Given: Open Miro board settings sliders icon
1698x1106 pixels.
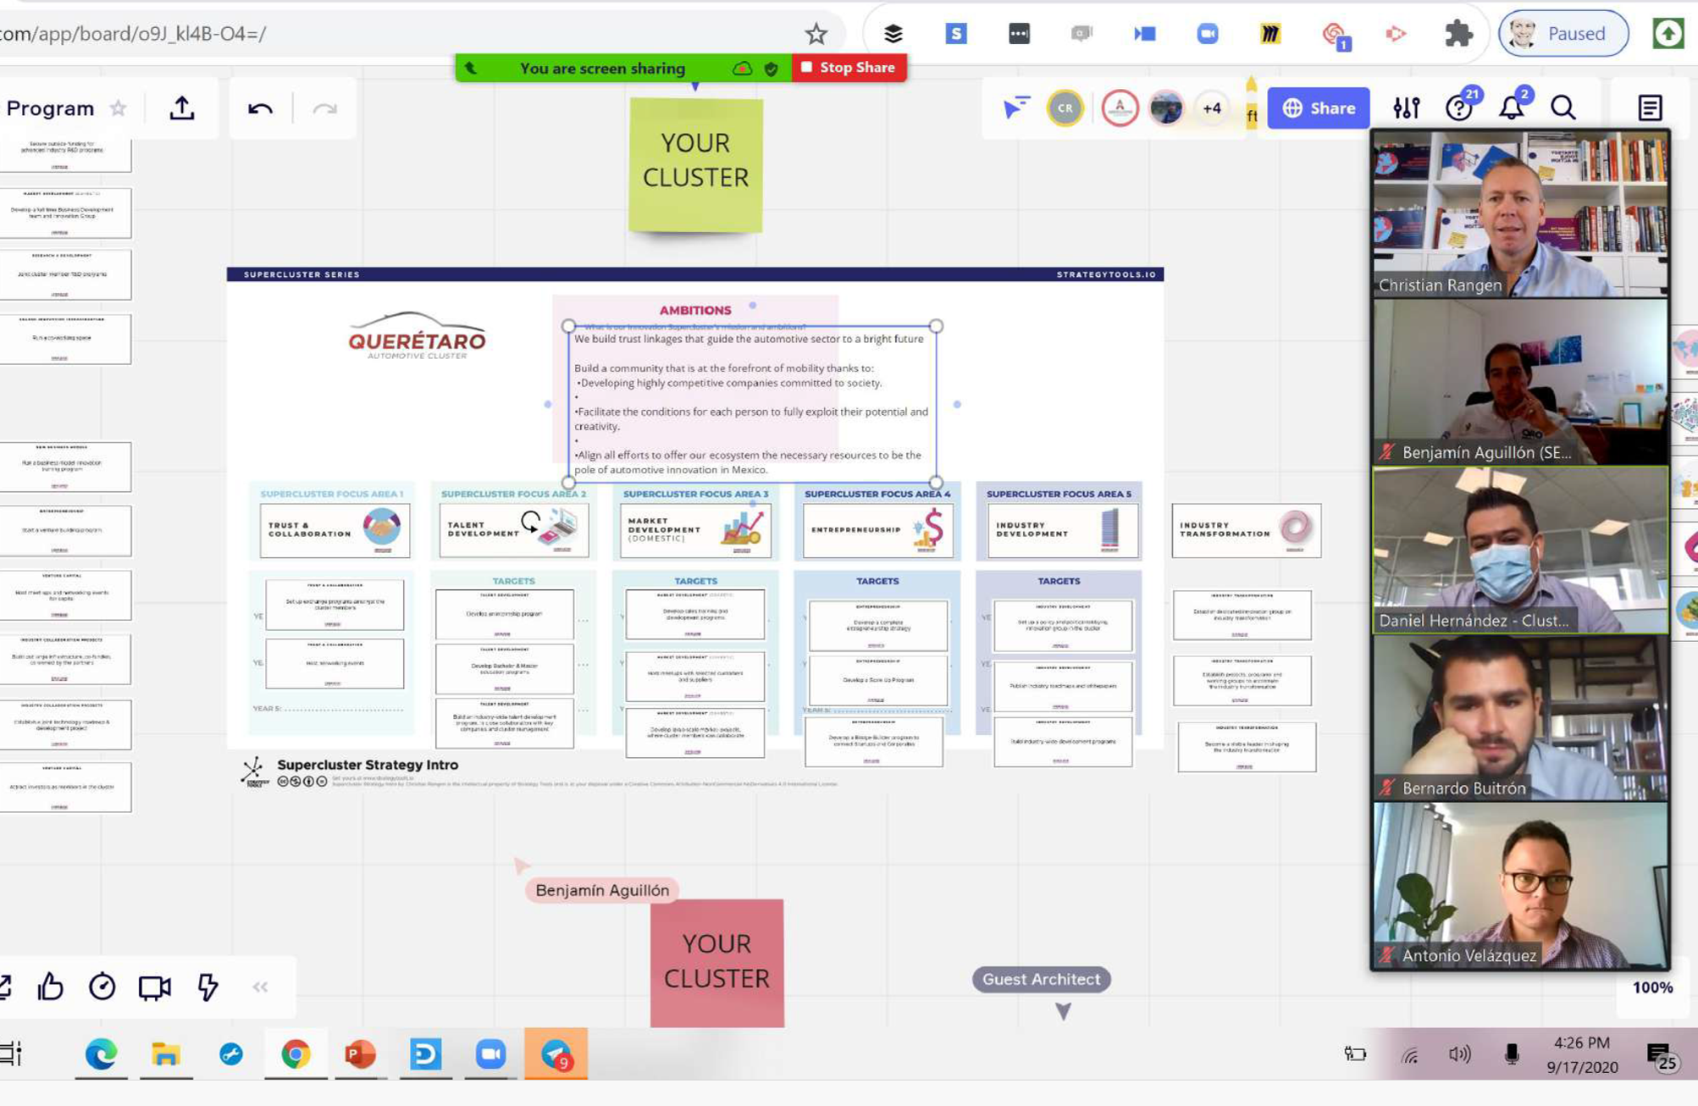Looking at the screenshot, I should (1406, 108).
